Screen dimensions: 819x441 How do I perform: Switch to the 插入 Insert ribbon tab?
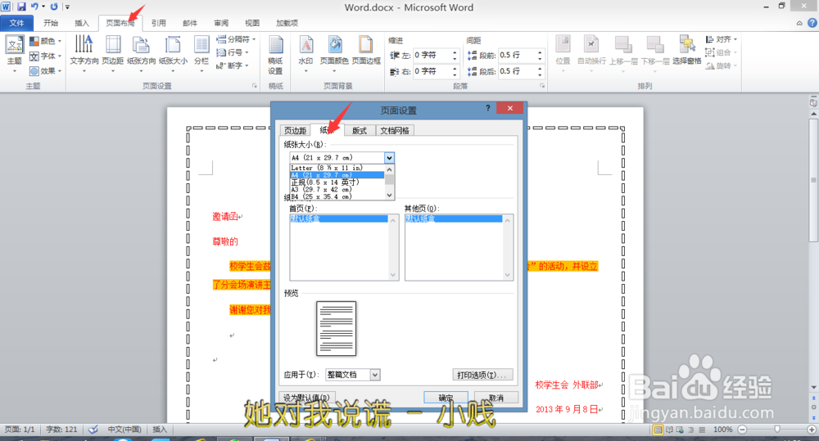coord(81,23)
